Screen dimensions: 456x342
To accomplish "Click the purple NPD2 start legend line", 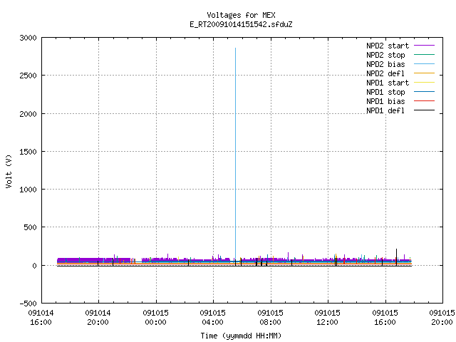I will 424,46.
